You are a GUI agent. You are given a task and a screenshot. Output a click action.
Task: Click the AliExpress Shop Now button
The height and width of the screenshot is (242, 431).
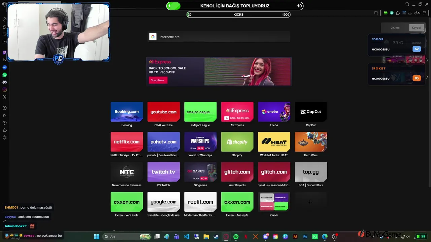(157, 80)
